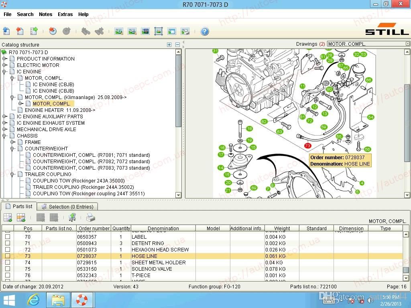Click red part marker 73 on drawing
The height and width of the screenshot is (308, 411).
pos(307,146)
